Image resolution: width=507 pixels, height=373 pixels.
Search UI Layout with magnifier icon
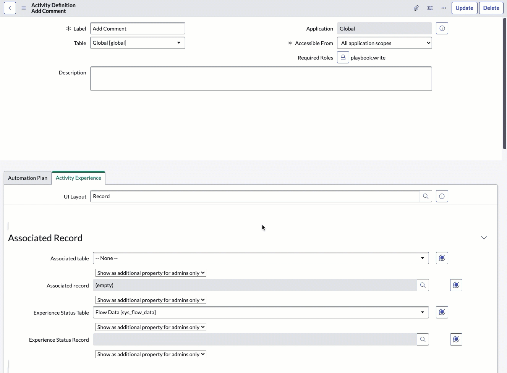click(x=426, y=196)
